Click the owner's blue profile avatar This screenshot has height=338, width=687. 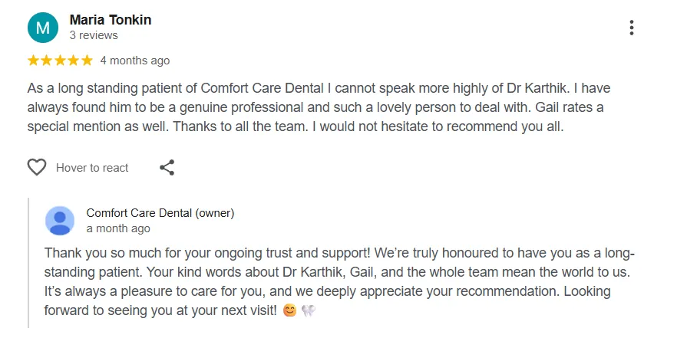[60, 221]
